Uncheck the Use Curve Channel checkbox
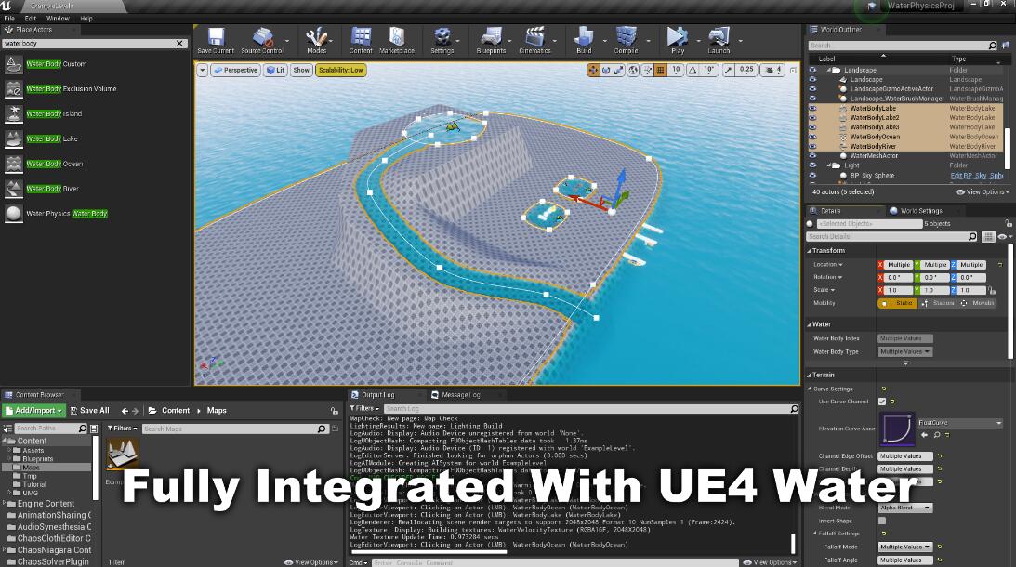The width and height of the screenshot is (1016, 567). tap(882, 402)
